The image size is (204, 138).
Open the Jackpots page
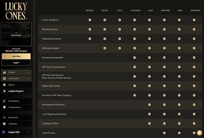click(x=16, y=124)
